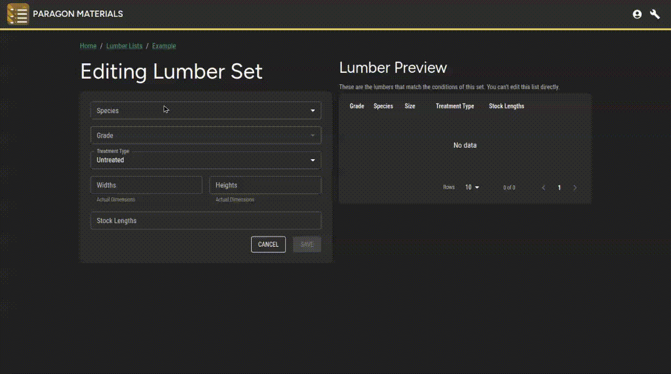Go to next page in Lumber Preview
This screenshot has height=374, width=671.
click(575, 188)
